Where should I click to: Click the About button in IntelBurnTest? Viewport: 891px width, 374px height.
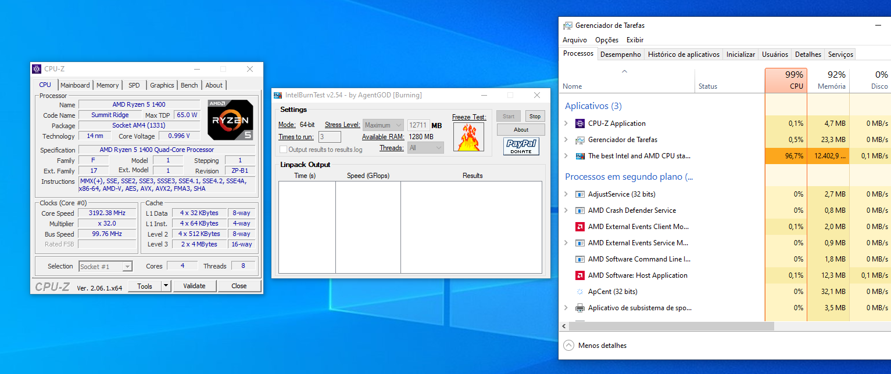[x=521, y=130]
